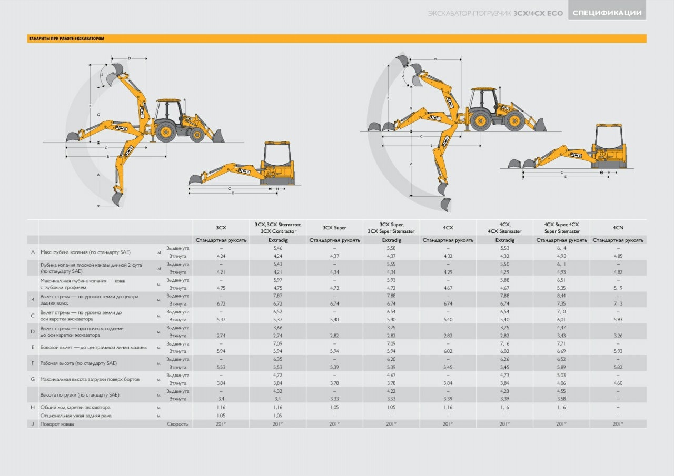Click the 3CX Super column header
This screenshot has width=674, height=476.
335,228
